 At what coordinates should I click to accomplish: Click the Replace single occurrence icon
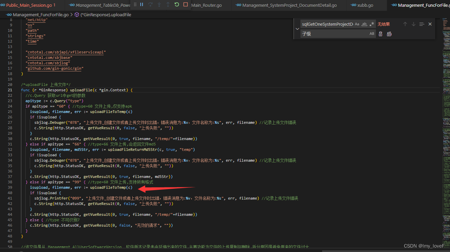click(381, 33)
